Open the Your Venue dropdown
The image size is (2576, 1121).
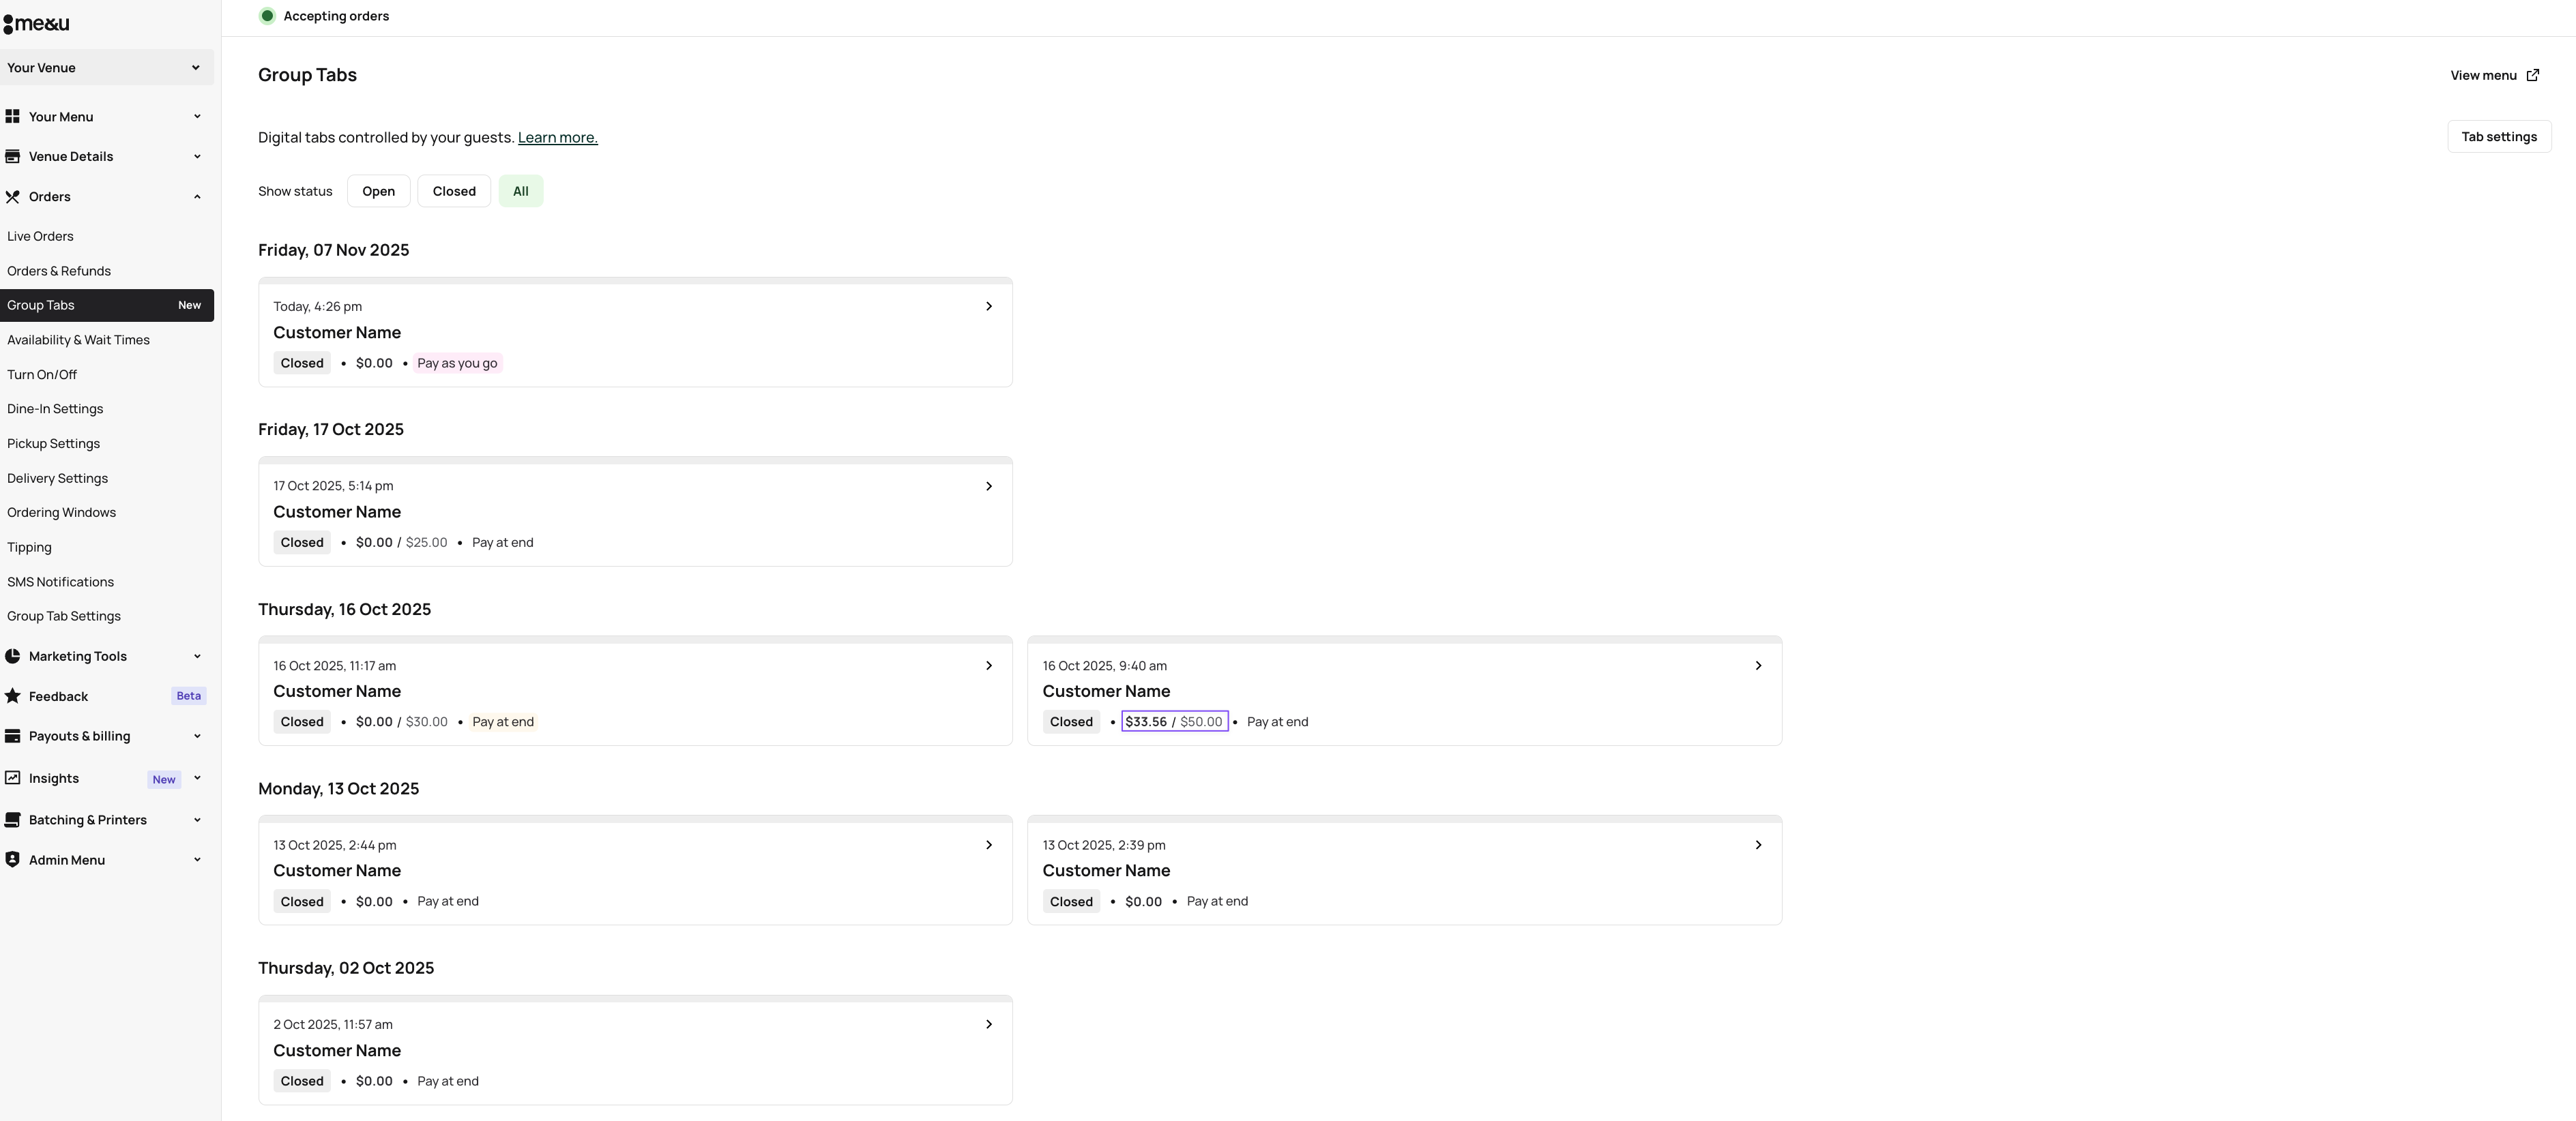(106, 68)
